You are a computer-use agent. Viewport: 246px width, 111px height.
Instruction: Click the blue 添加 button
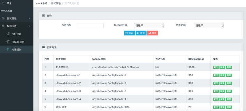click(x=141, y=33)
